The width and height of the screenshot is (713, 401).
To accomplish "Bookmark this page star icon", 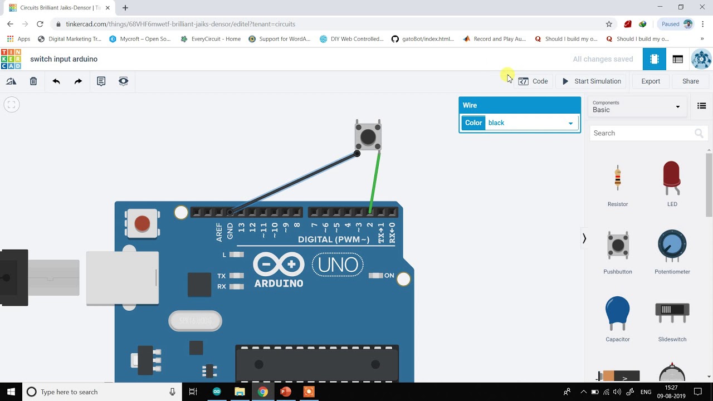I will coord(609,24).
